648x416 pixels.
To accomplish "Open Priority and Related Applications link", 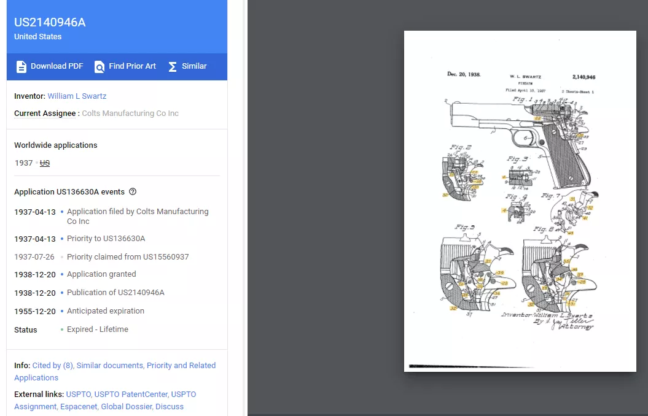I will [115, 371].
